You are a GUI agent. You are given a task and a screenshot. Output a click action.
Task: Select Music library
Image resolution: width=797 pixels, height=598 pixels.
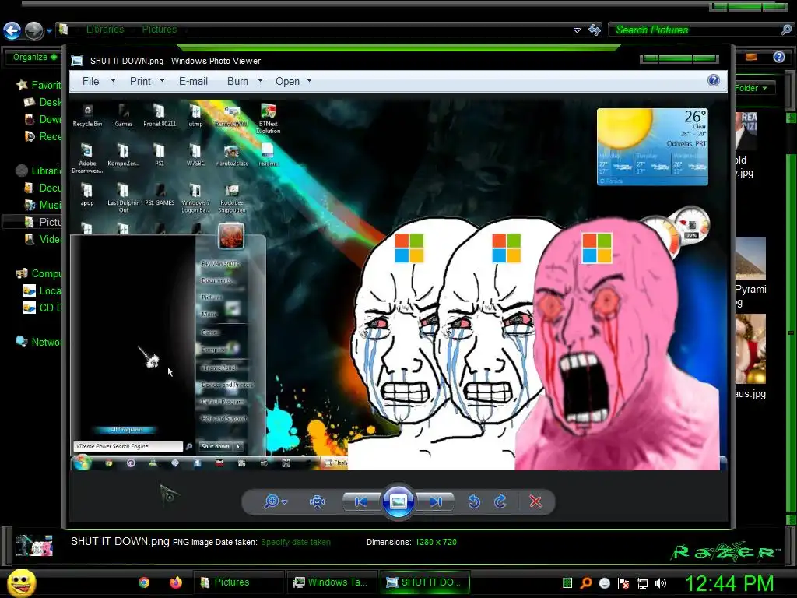(44, 205)
